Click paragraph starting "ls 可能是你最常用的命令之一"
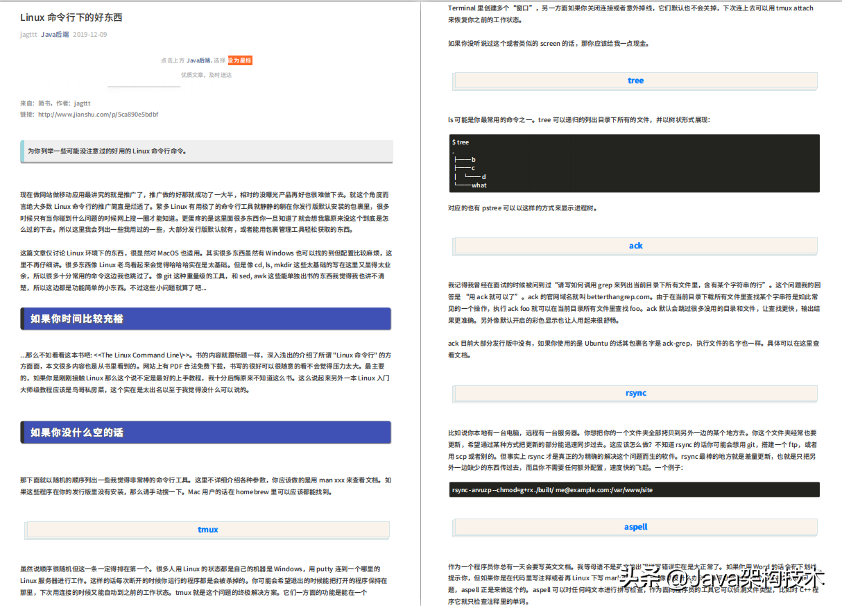This screenshot has height=606, width=842. tap(579, 119)
